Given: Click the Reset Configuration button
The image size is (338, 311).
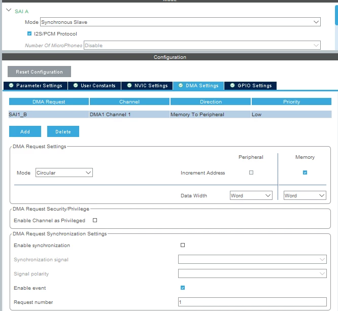Looking at the screenshot, I should tap(39, 72).
